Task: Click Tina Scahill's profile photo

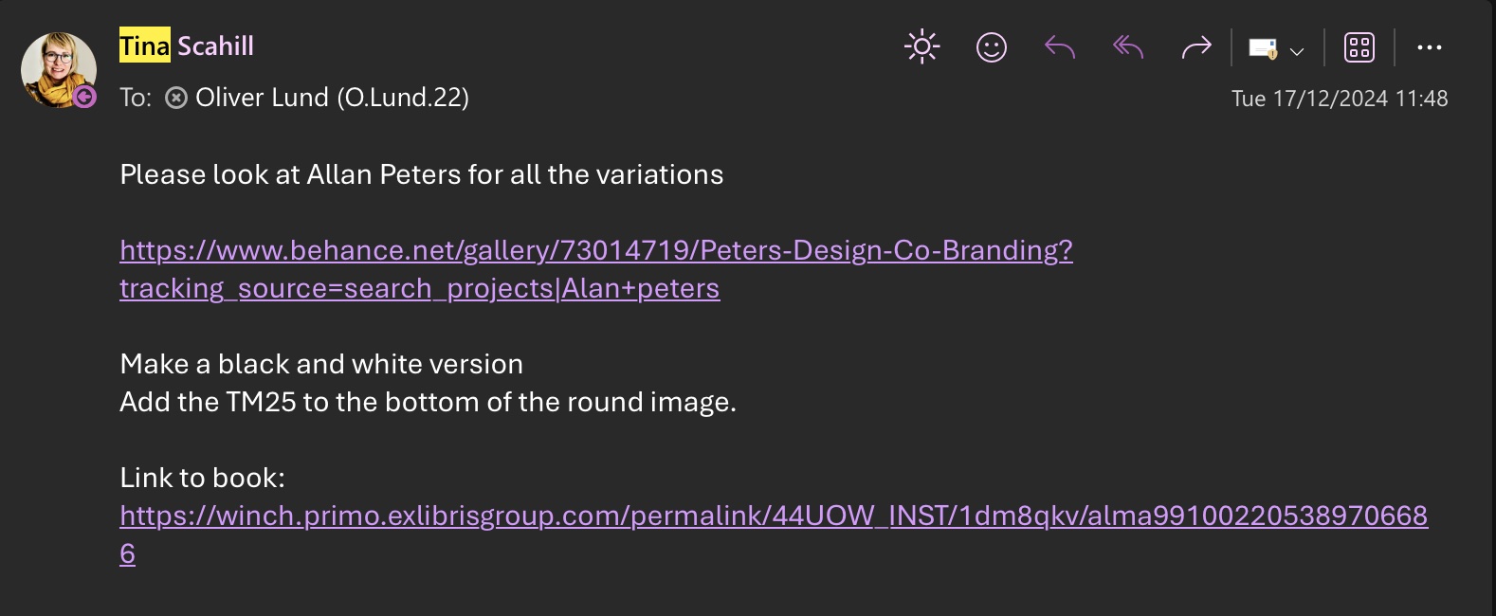Action: (55, 66)
